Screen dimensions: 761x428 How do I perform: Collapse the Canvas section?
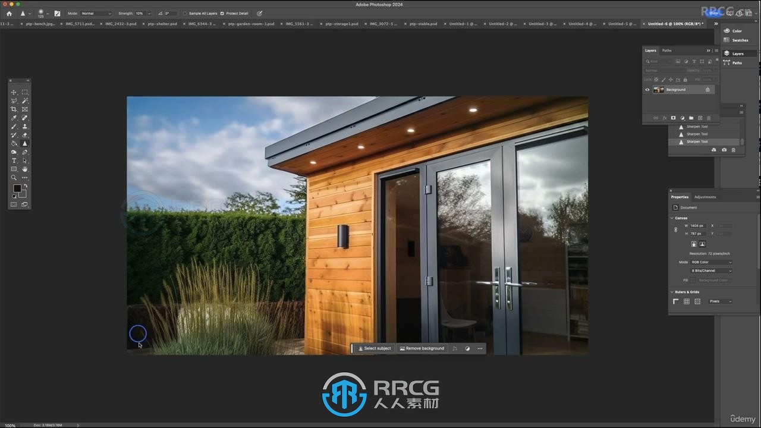click(x=672, y=218)
